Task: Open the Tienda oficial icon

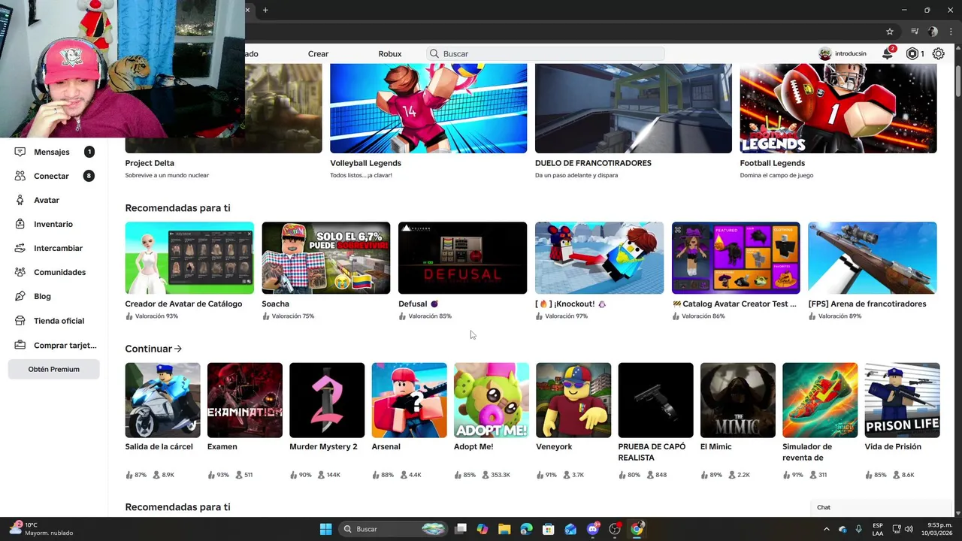Action: (x=20, y=321)
